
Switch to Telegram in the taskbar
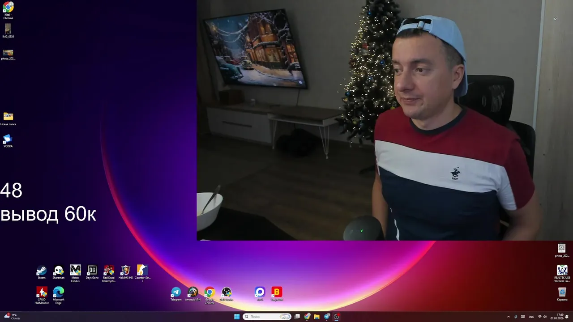click(327, 317)
